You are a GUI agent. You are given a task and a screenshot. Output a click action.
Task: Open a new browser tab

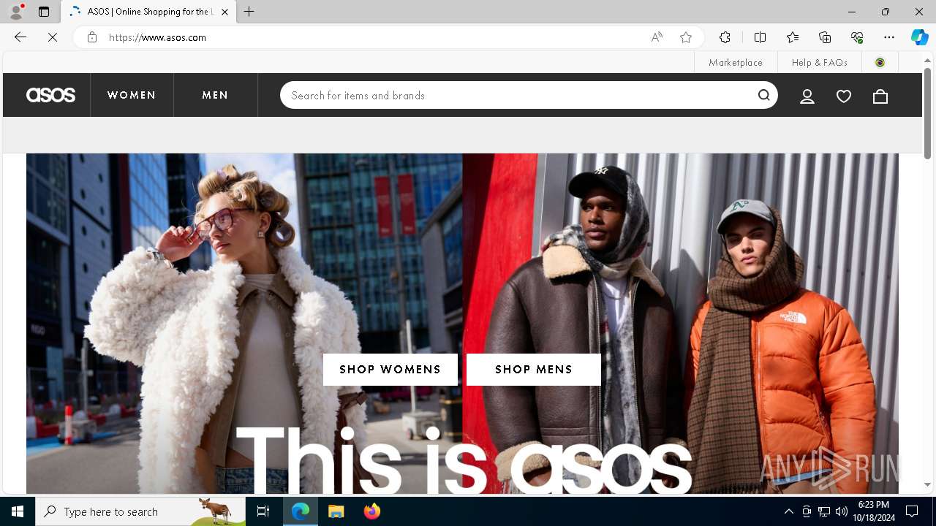click(x=249, y=12)
